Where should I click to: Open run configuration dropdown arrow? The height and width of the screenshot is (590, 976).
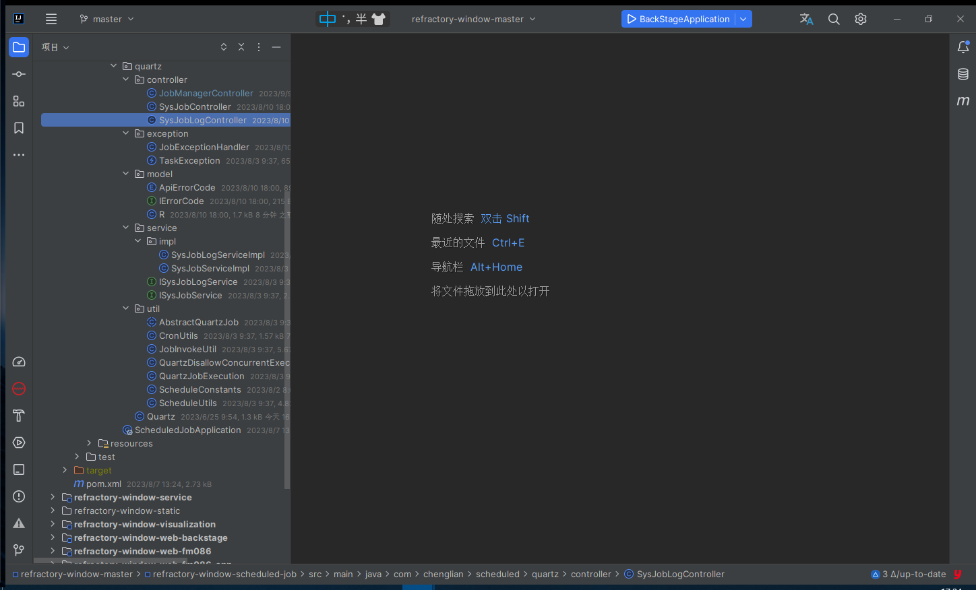(743, 19)
